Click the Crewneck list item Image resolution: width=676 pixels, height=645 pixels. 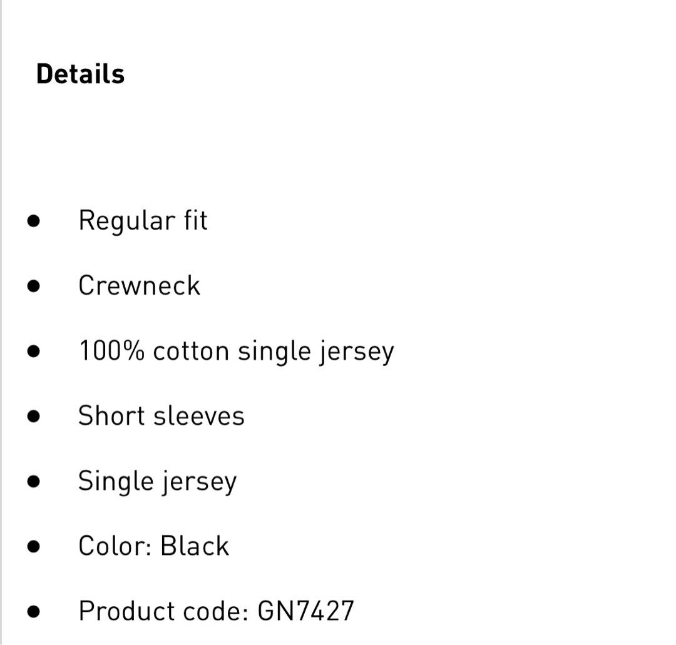click(x=139, y=285)
